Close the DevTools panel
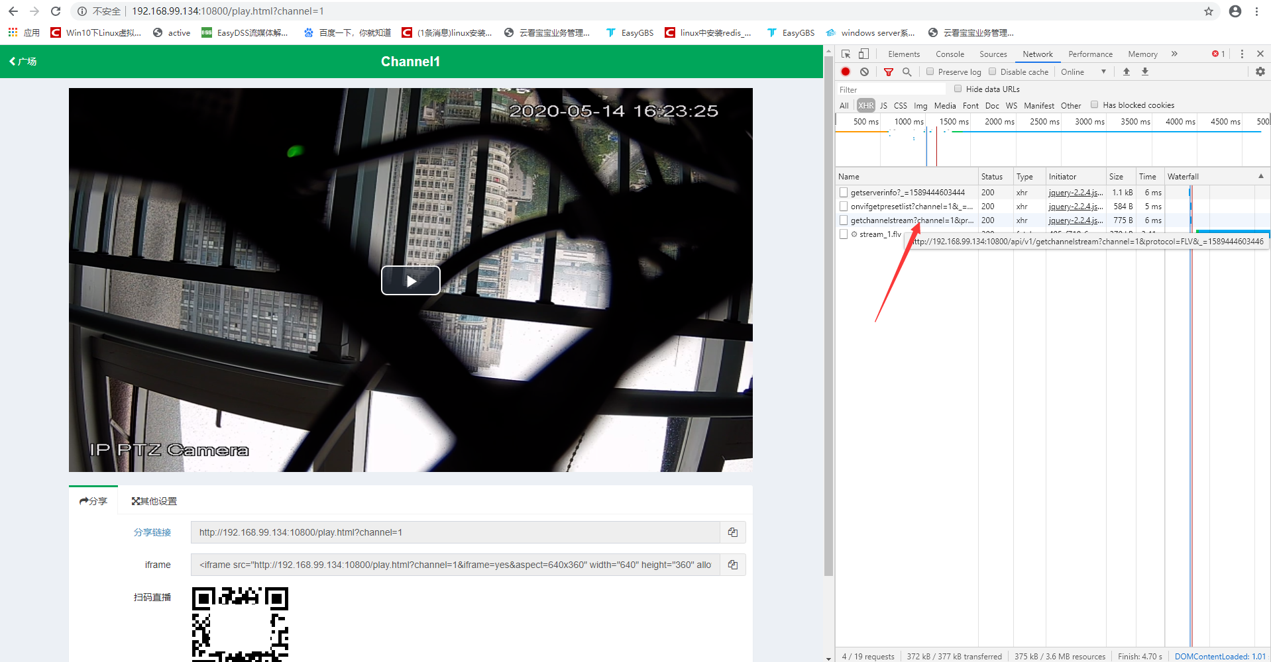Viewport: 1271px width, 662px height. pyautogui.click(x=1260, y=54)
